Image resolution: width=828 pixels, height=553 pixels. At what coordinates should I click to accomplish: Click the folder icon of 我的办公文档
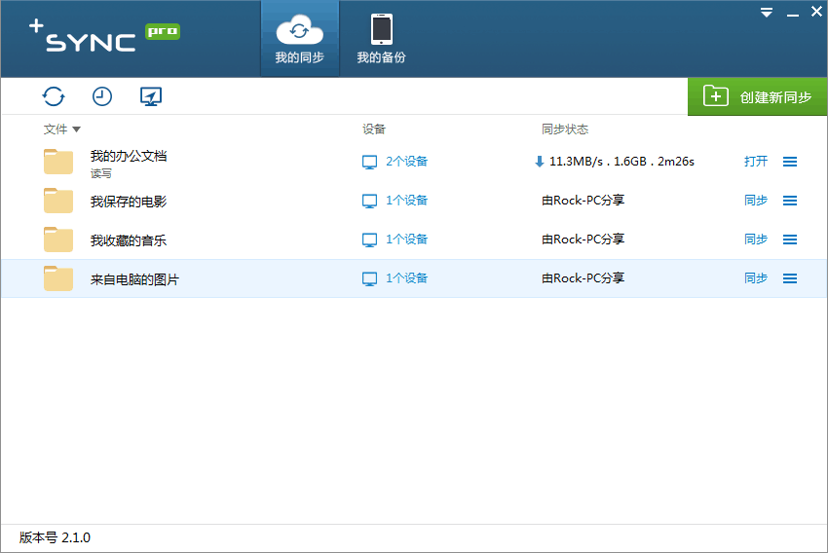[58, 162]
